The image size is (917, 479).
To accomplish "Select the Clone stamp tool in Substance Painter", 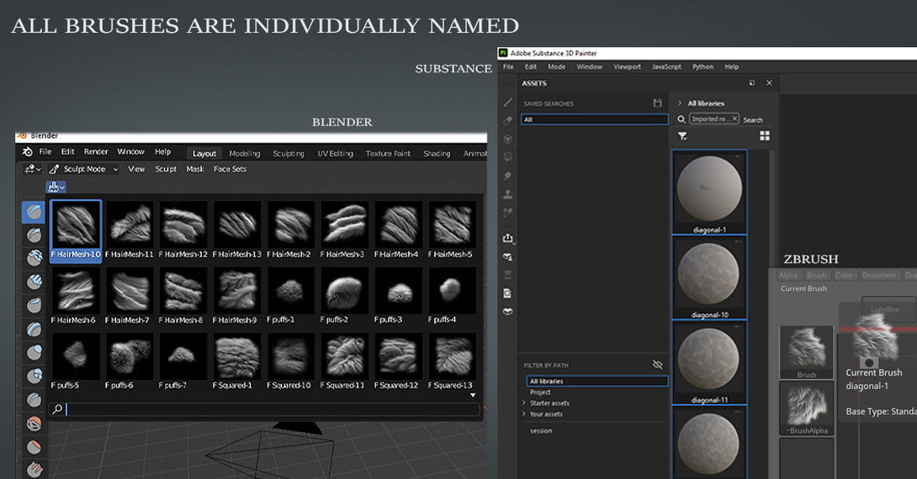I will click(x=507, y=194).
